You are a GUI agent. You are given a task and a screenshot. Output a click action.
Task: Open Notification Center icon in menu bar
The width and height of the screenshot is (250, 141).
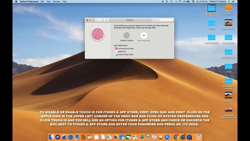233,2
